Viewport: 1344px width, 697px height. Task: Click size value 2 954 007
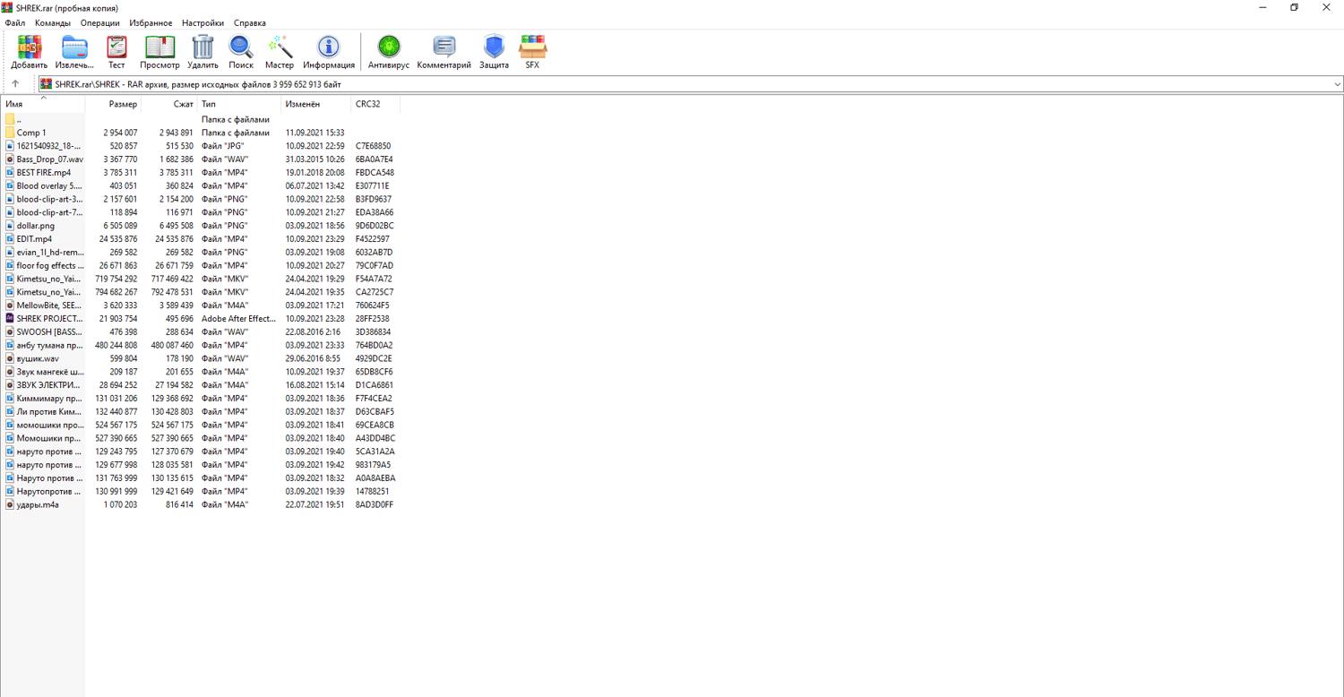tap(120, 133)
